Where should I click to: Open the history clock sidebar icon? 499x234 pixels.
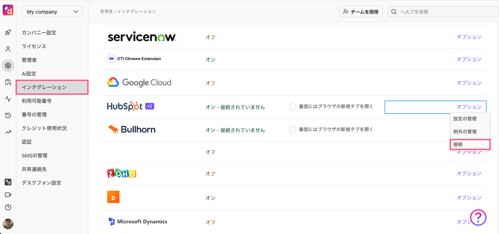pos(8,116)
